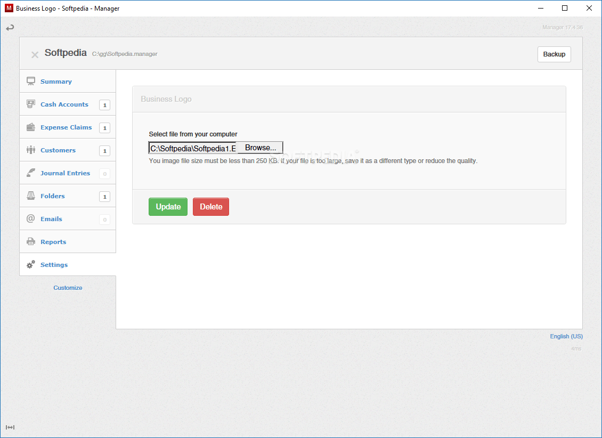Click the 250 KB file size hint text
Viewport: 602px width, 438px height.
point(313,161)
